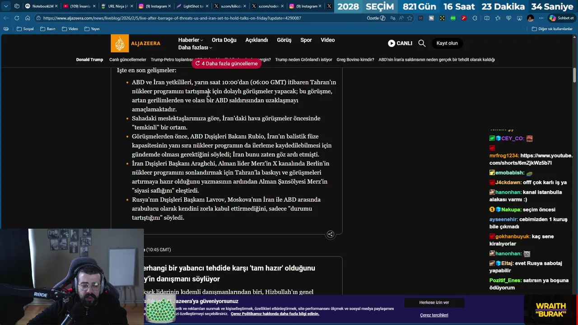This screenshot has width=578, height=325.
Task: Play the CANLI live stream
Action: click(400, 43)
